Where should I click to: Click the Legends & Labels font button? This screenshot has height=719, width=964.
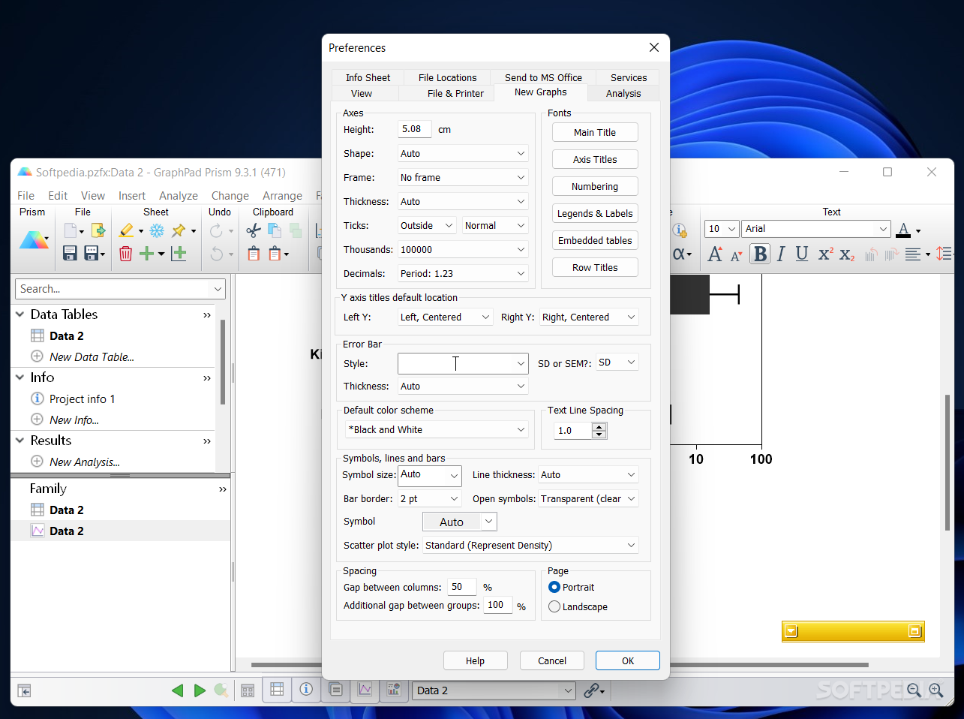tap(595, 213)
